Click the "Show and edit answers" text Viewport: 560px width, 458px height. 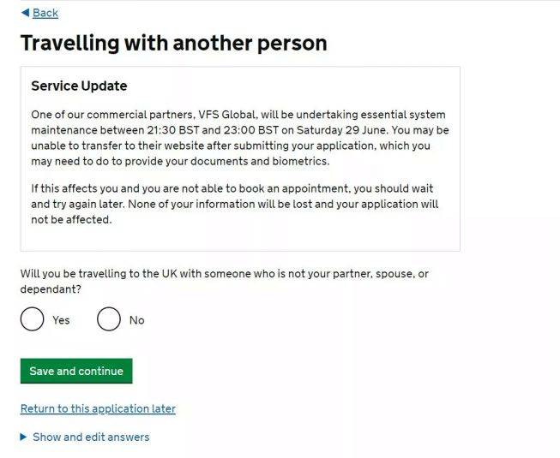pos(91,437)
